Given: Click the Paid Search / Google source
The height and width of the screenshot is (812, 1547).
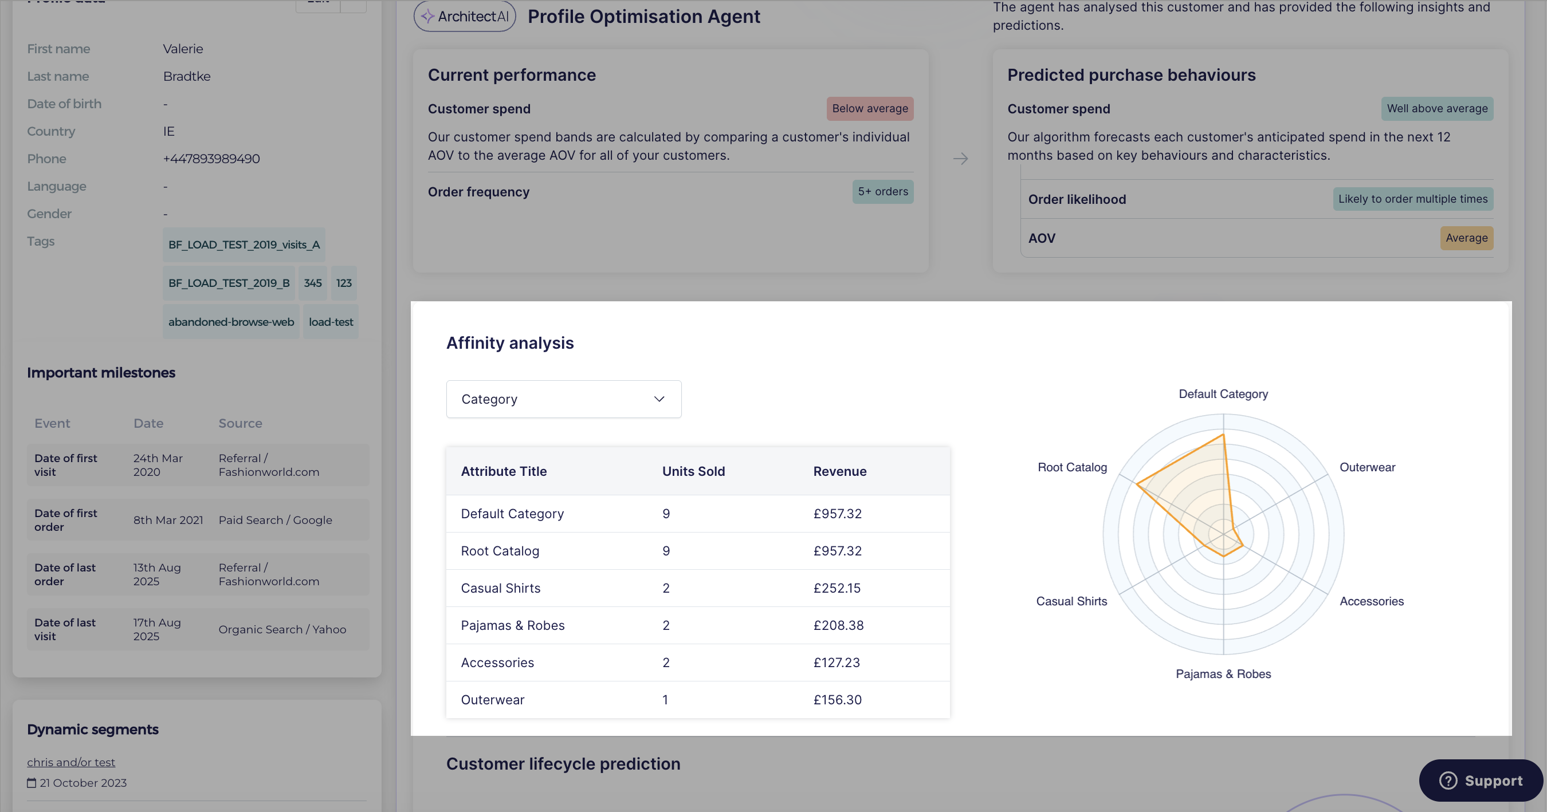Looking at the screenshot, I should 275,520.
